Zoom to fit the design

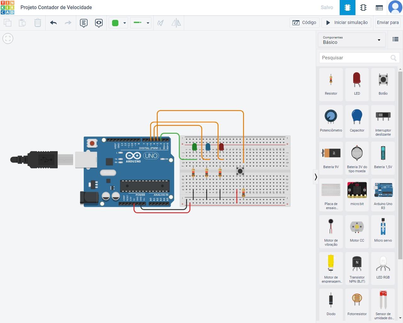[x=8, y=38]
